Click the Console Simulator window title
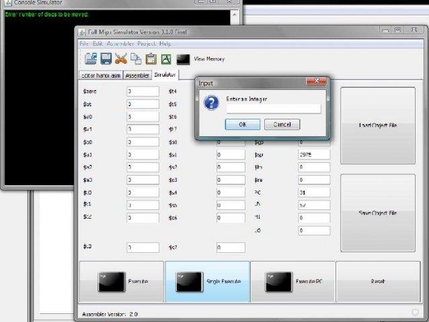Screen dimensions: 429x322 pyautogui.click(x=38, y=3)
